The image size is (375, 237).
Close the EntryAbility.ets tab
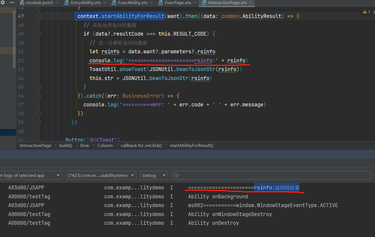pyautogui.click(x=105, y=3)
